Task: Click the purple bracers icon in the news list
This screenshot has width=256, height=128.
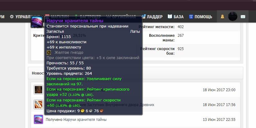Action: click(38, 119)
